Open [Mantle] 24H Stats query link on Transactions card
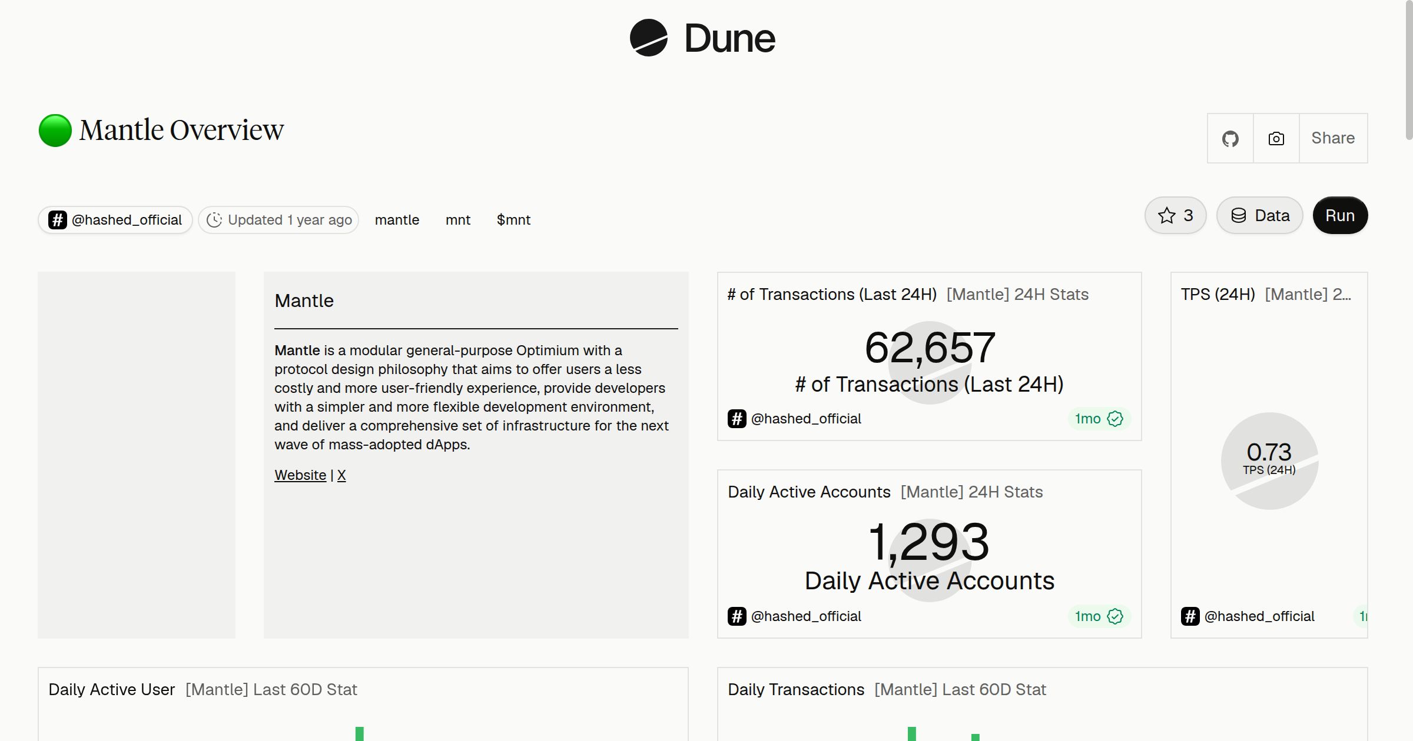This screenshot has height=741, width=1413. (1017, 294)
